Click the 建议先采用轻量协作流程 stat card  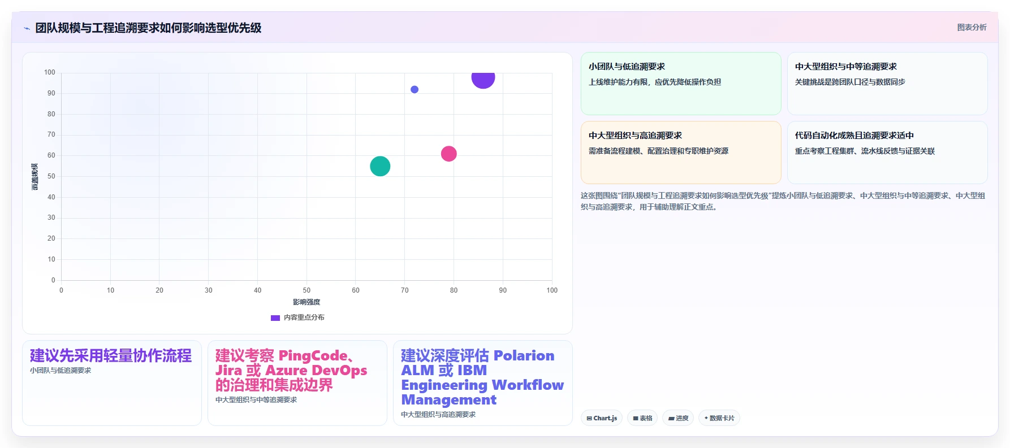coord(112,383)
